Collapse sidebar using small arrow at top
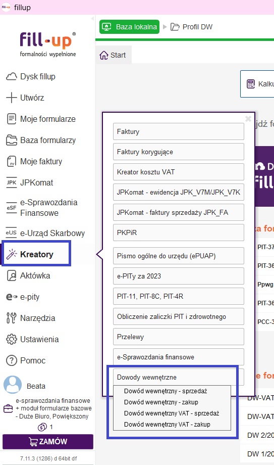This screenshot has width=274, height=465. [x=92, y=18]
